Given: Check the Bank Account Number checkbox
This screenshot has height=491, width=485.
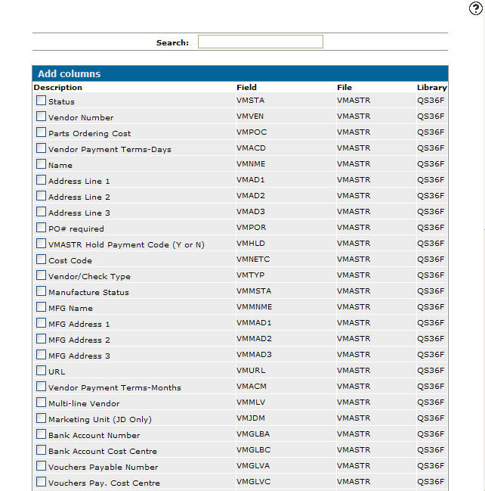Looking at the screenshot, I should 41,434.
